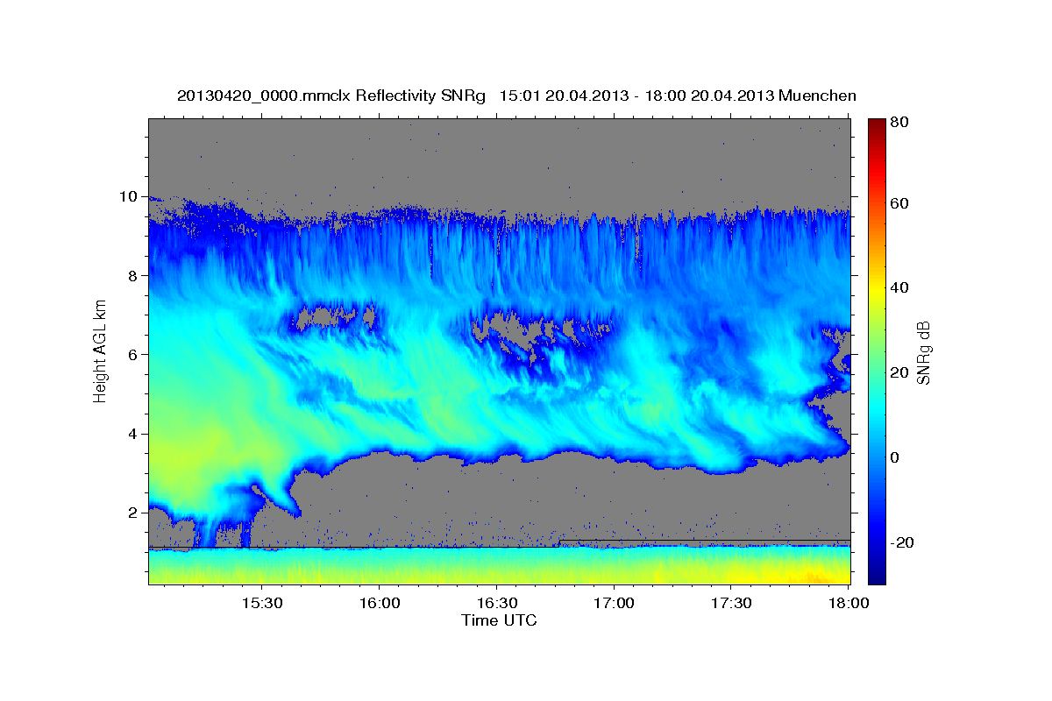This screenshot has height=701, width=1052.
Task: Click the 16:00 time tick label
Action: [379, 604]
